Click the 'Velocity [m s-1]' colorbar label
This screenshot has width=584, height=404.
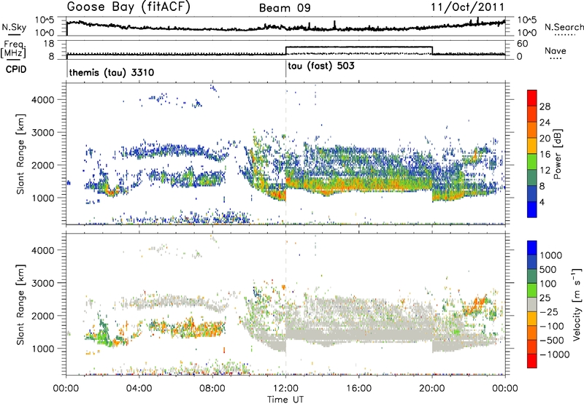tap(577, 304)
